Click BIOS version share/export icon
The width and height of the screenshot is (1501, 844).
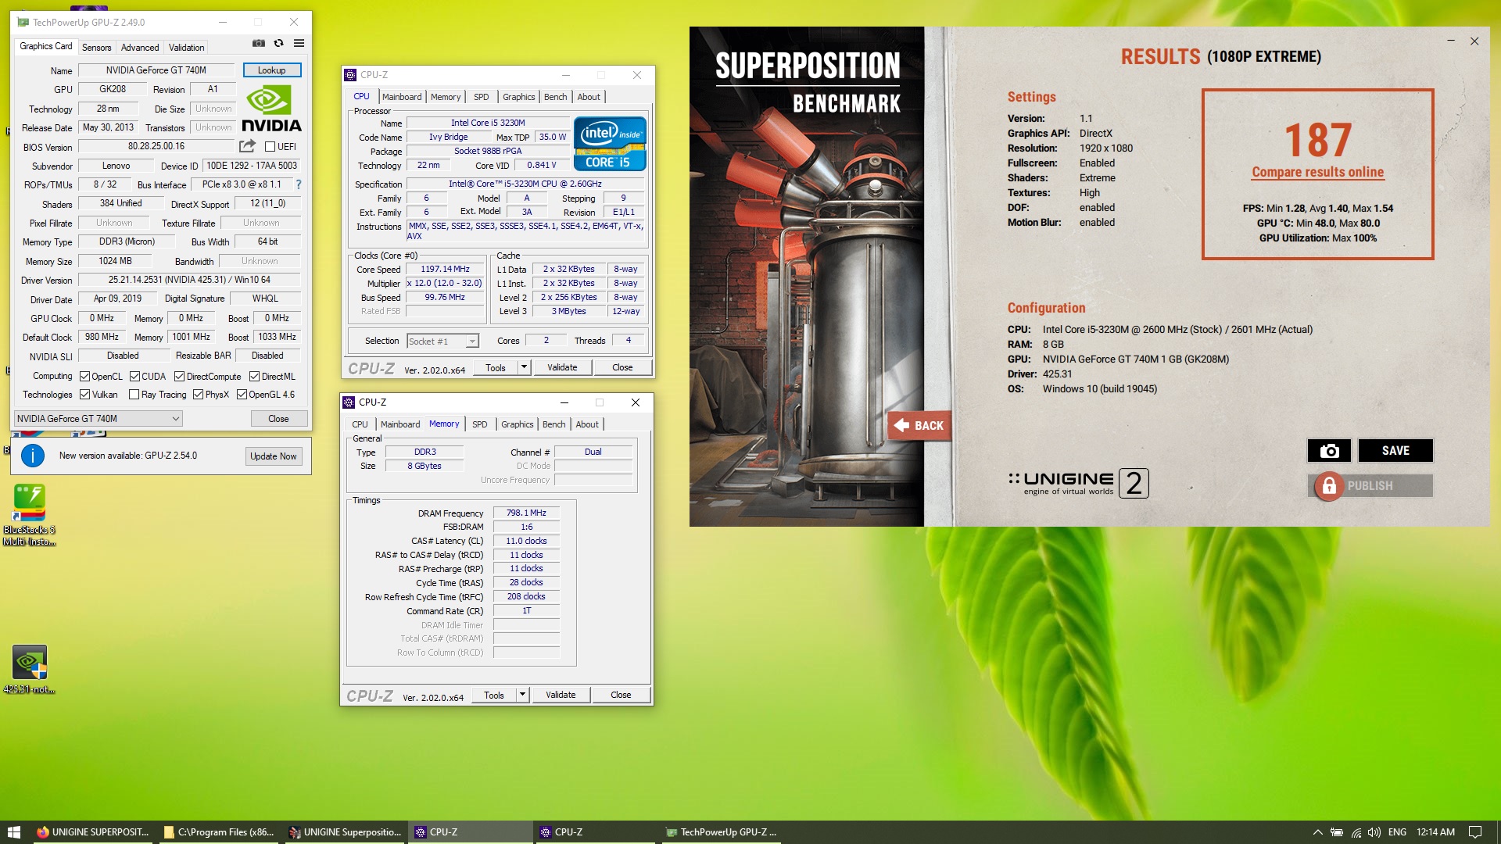pyautogui.click(x=247, y=146)
